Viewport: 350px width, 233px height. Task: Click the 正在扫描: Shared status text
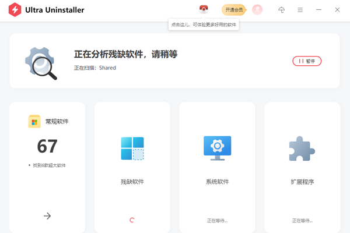pyautogui.click(x=95, y=68)
